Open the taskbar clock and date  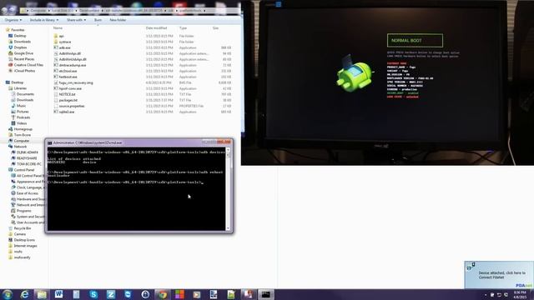pyautogui.click(x=520, y=294)
